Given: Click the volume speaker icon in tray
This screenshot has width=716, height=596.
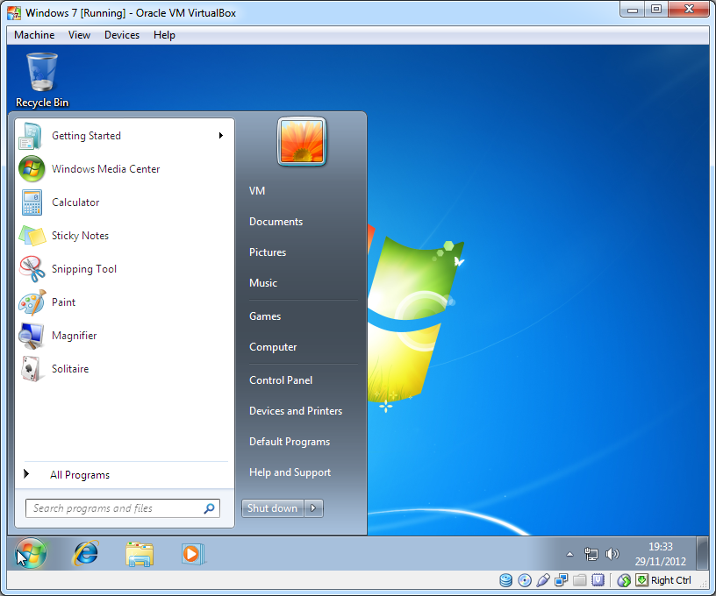Looking at the screenshot, I should tap(612, 554).
